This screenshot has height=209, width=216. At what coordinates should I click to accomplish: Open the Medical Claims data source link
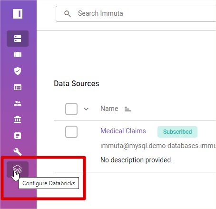[x=123, y=131]
